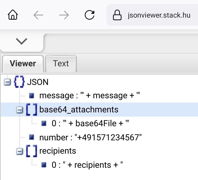Screen dimensions: 198x180
Task: Click the base64_attachments array bracket icon
Action: [32, 109]
